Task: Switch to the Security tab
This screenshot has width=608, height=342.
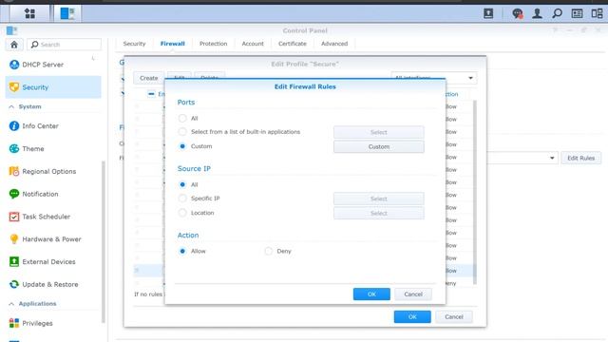Action: tap(134, 44)
